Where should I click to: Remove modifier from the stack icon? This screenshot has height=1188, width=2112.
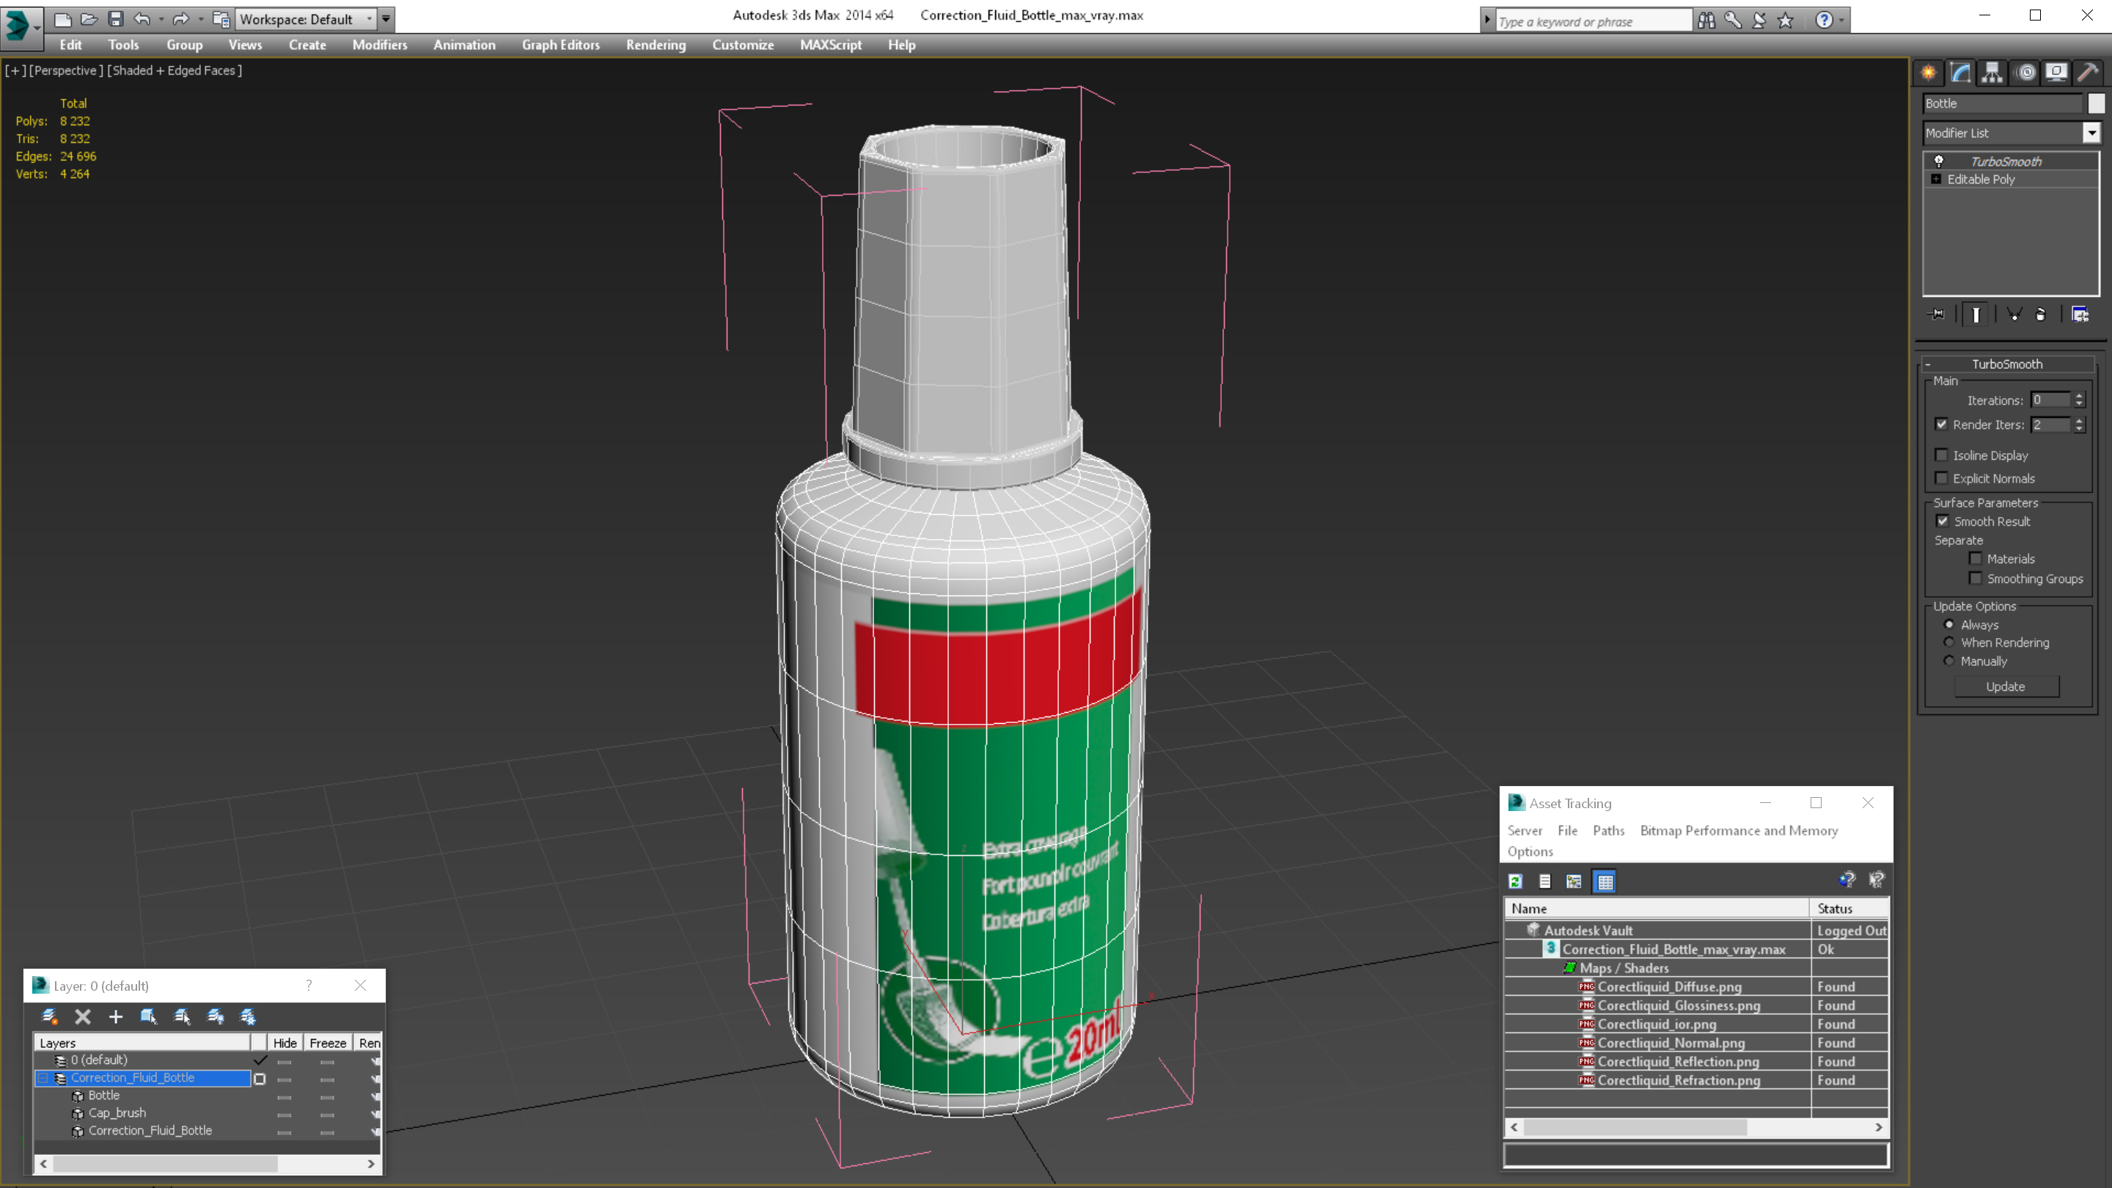pos(2041,314)
